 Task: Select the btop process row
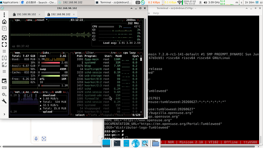[x=107, y=66]
